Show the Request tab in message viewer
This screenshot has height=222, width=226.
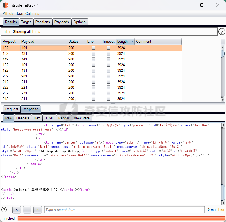click(12, 109)
